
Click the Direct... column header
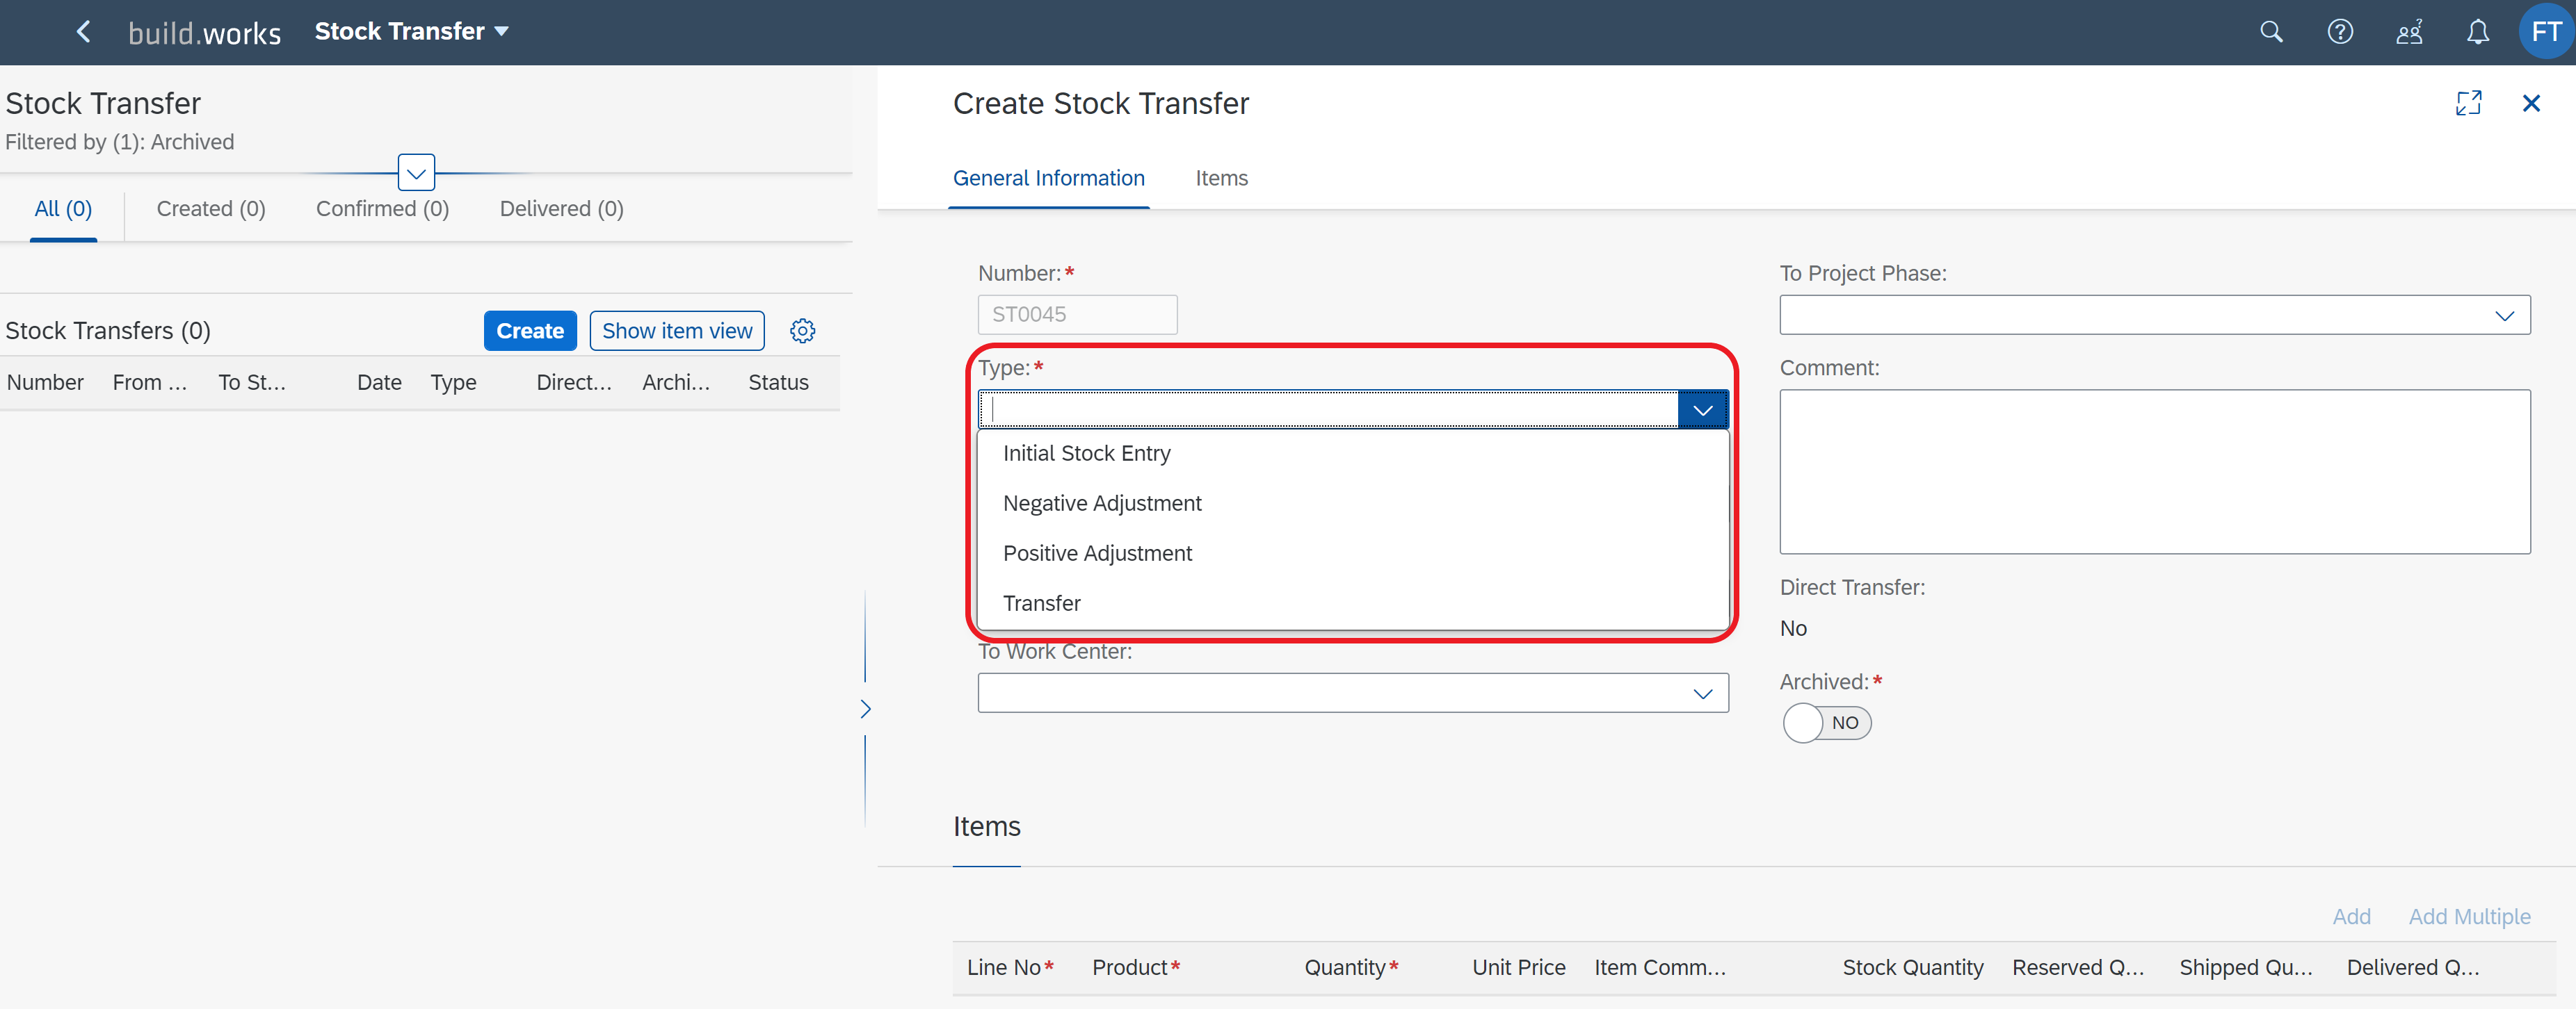[x=574, y=383]
